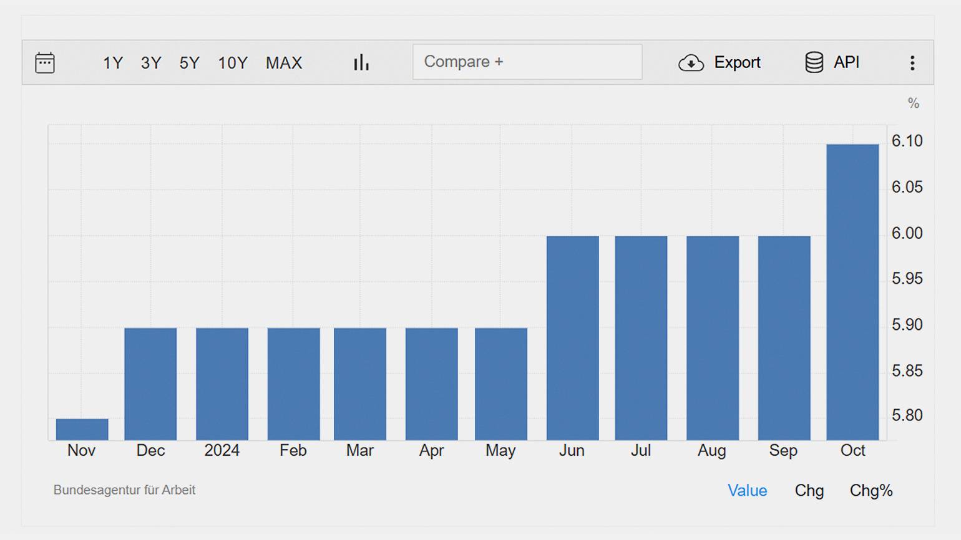Click the Export label
The image size is (961, 540).
737,62
